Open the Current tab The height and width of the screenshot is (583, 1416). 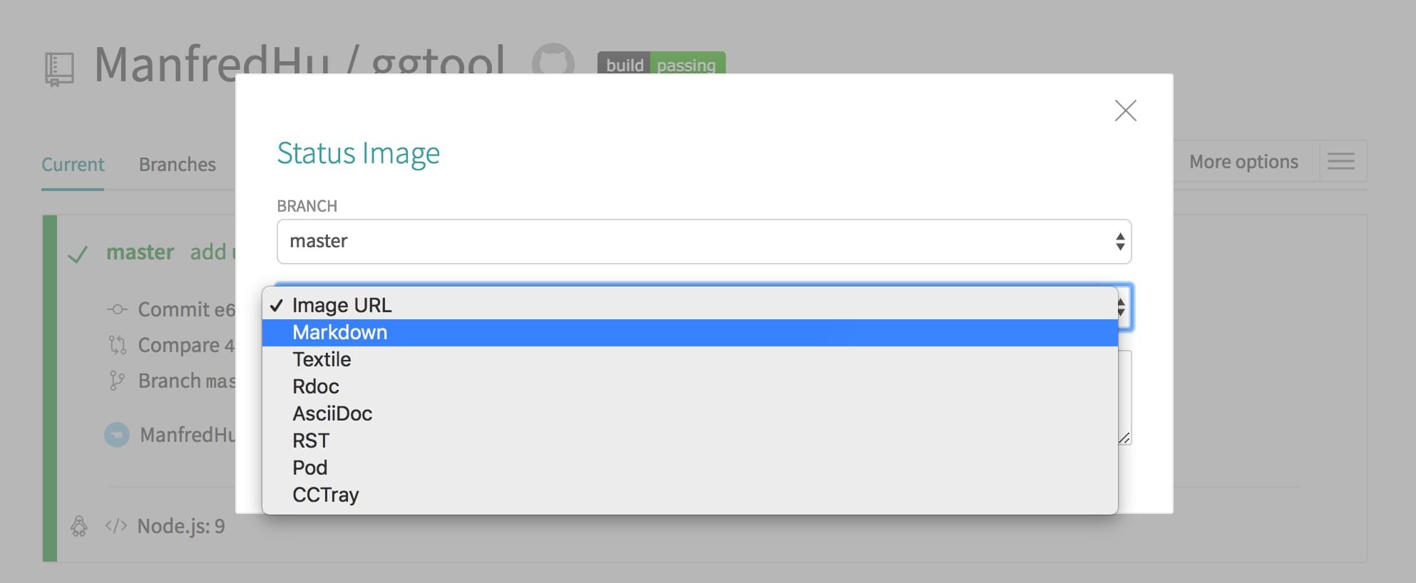pyautogui.click(x=73, y=165)
